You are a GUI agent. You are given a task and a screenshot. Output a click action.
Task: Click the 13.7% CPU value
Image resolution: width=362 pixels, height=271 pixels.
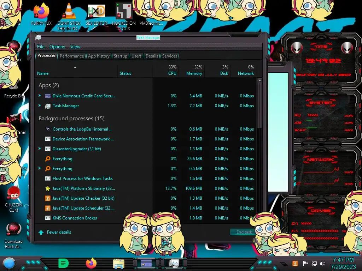click(x=171, y=188)
